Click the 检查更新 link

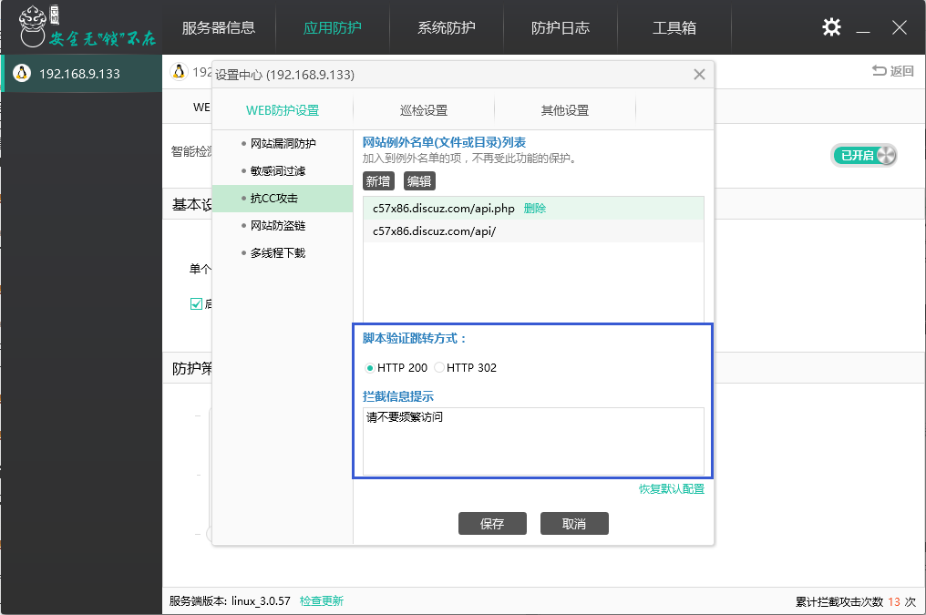[x=321, y=600]
